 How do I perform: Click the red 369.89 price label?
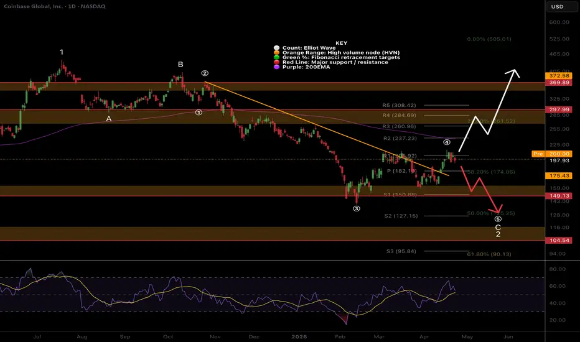559,83
